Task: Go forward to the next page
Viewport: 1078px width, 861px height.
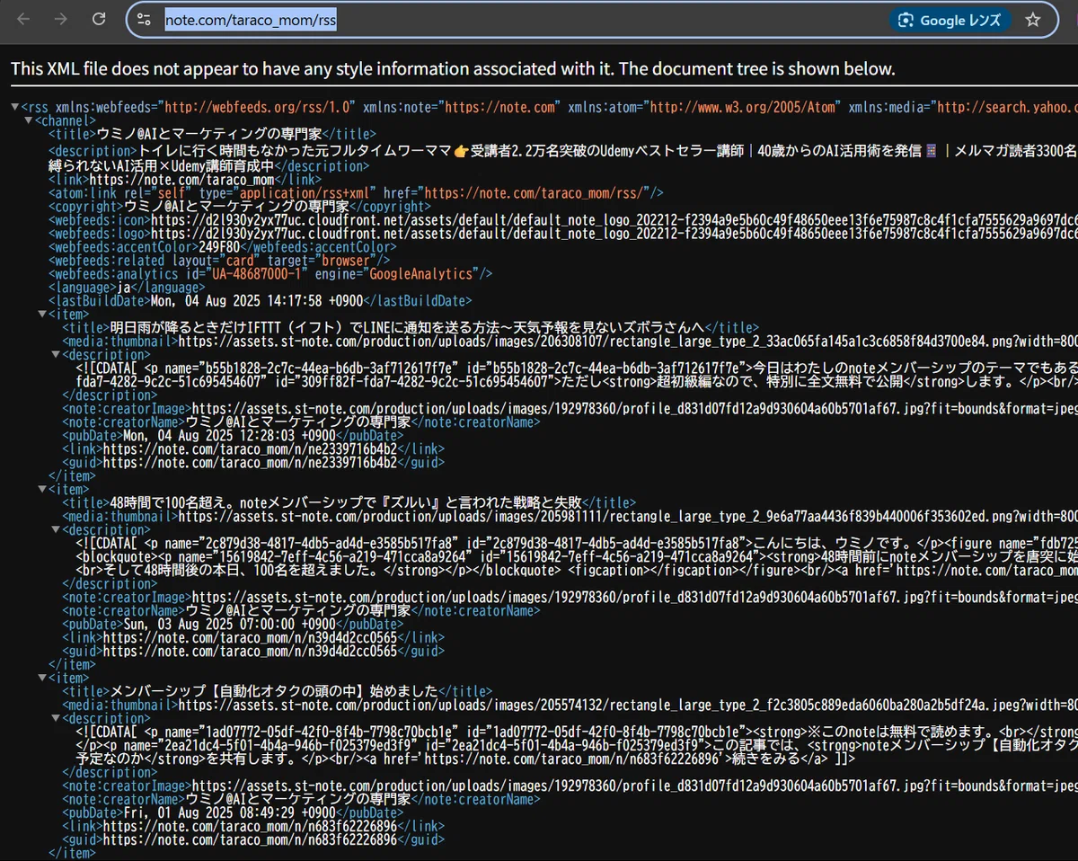Action: [61, 19]
